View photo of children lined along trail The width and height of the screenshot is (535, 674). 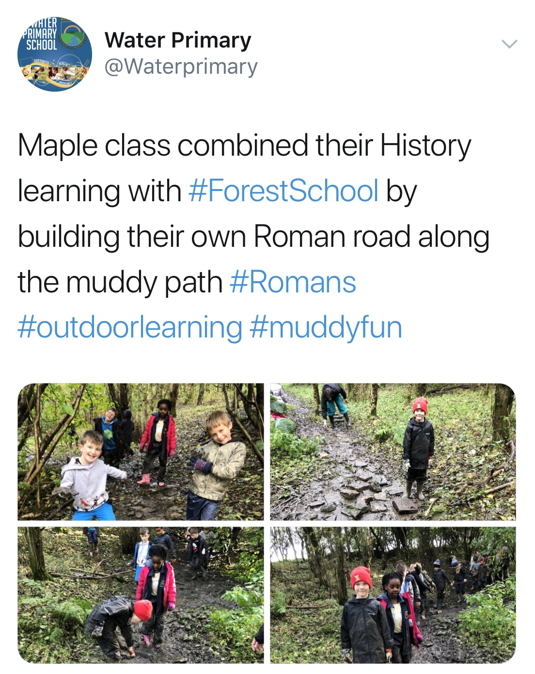point(393,595)
